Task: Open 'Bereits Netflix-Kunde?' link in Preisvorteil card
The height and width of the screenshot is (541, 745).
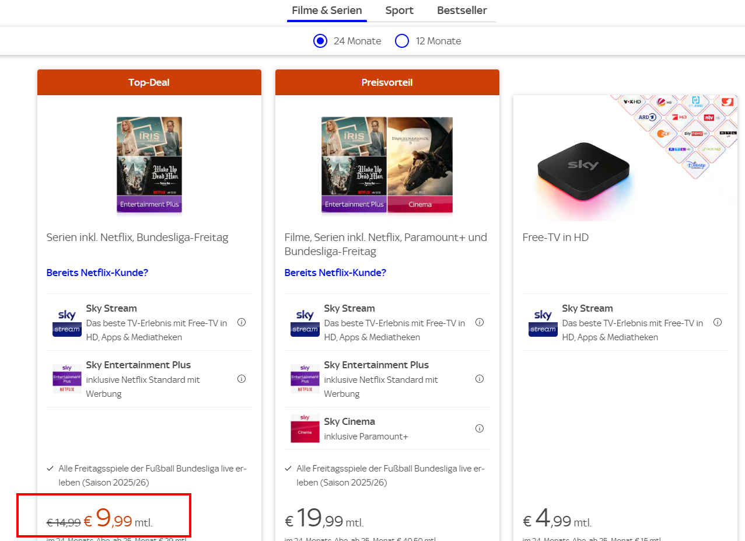Action: (335, 273)
